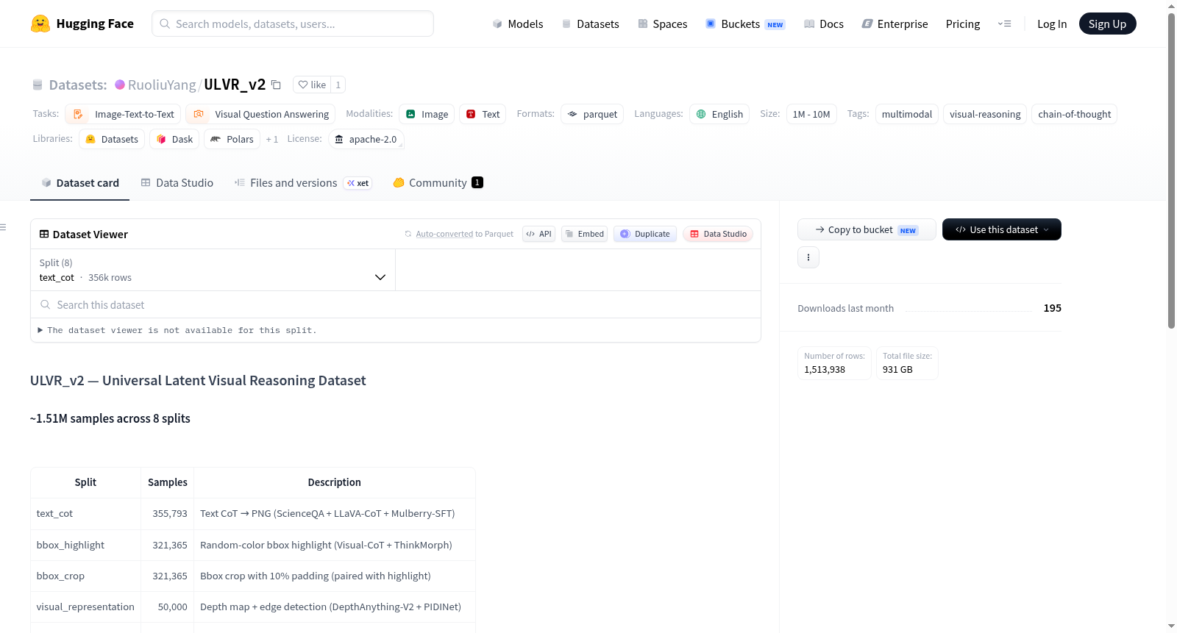Click the text_cot table cell
This screenshot has height=633, width=1177.
[85, 514]
